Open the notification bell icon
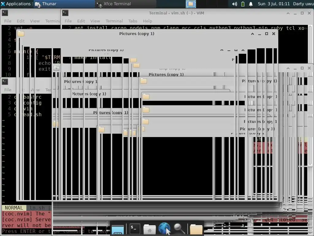Viewport: 314px width, 236px height. pos(251,4)
